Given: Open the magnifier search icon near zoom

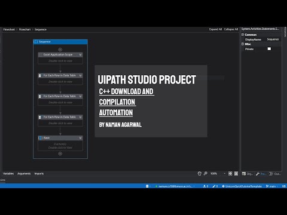Looking at the screenshot, I should (206, 174).
